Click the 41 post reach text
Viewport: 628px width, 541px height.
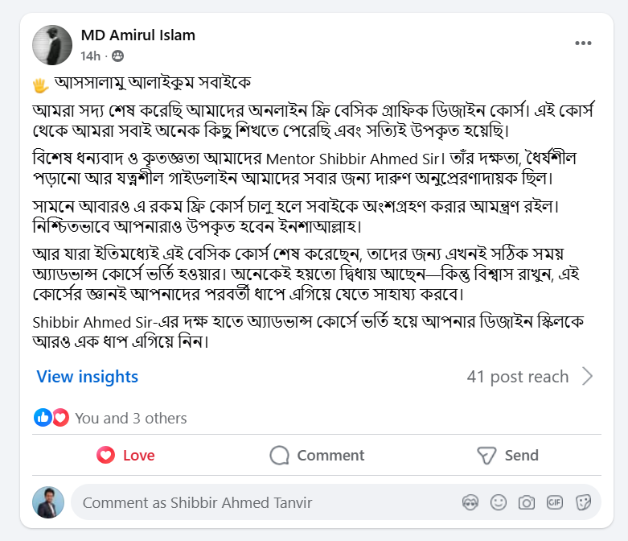pos(517,377)
